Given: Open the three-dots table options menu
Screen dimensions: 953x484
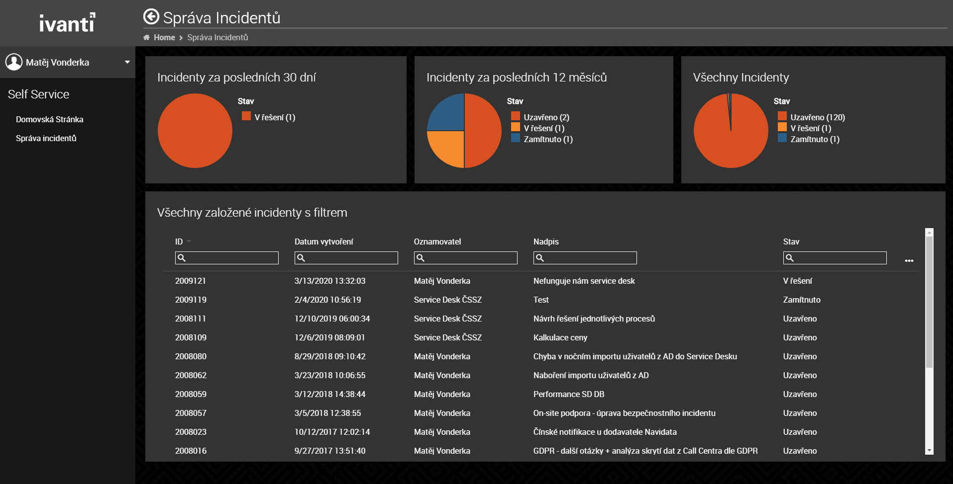Looking at the screenshot, I should click(x=909, y=261).
